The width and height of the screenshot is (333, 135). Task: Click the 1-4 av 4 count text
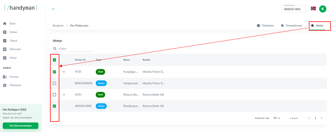pos(293,118)
